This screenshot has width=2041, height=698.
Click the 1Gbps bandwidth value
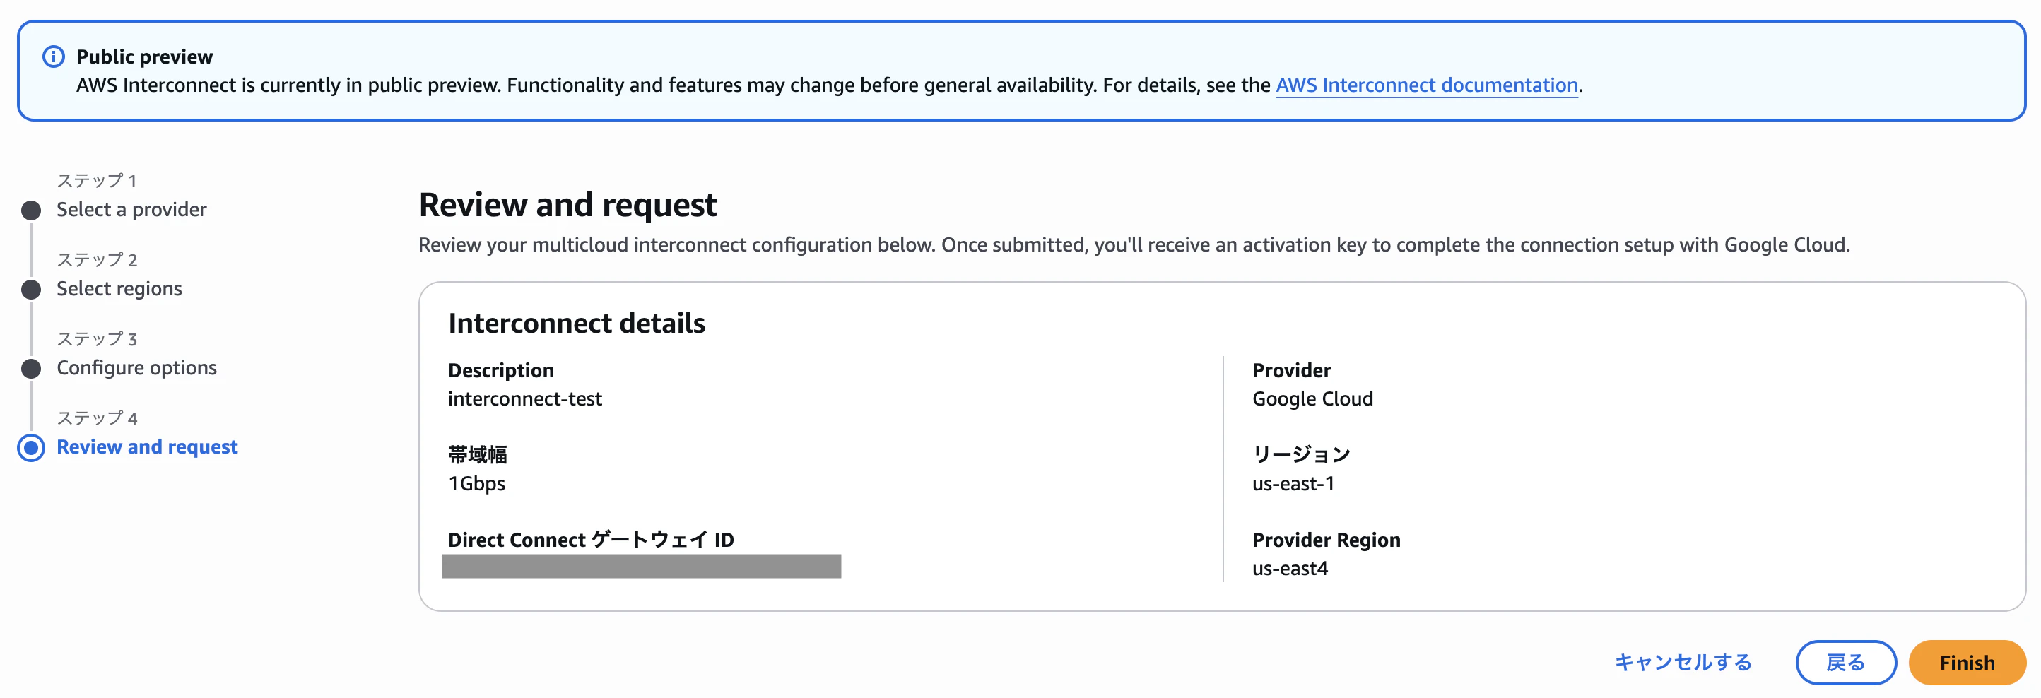tap(476, 483)
